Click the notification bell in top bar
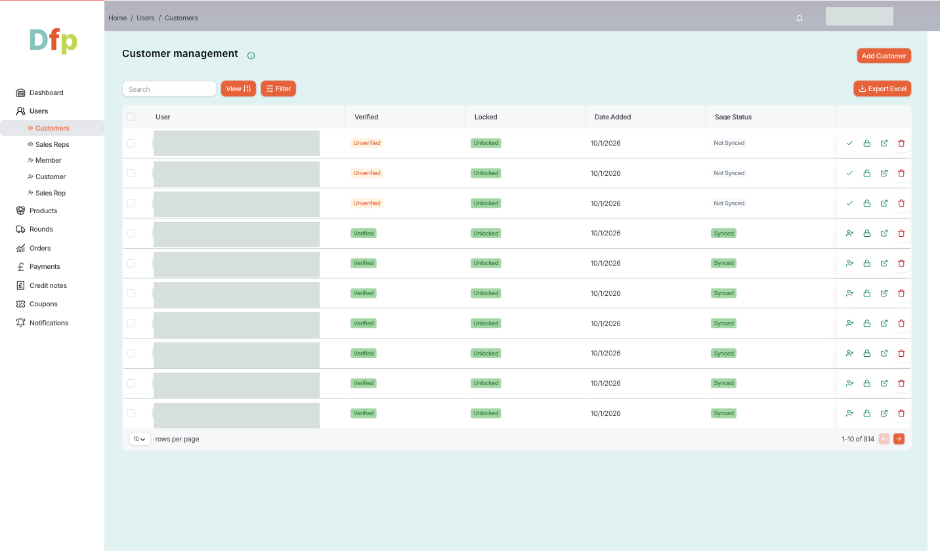This screenshot has width=940, height=551. [x=800, y=18]
